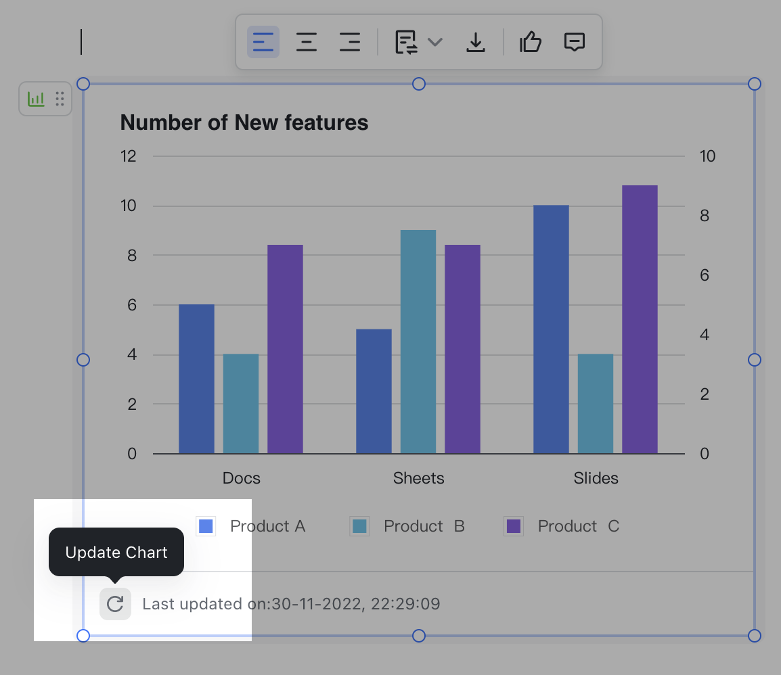Click the text wrap layout icon
Image resolution: width=781 pixels, height=675 pixels.
[x=406, y=43]
